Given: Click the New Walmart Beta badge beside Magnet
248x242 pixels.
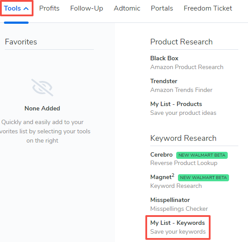Looking at the screenshot, I should pos(203,178).
